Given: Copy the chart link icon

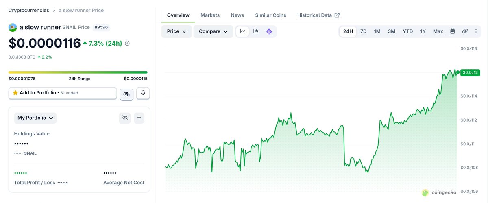Looking at the screenshot, I should pos(465,31).
